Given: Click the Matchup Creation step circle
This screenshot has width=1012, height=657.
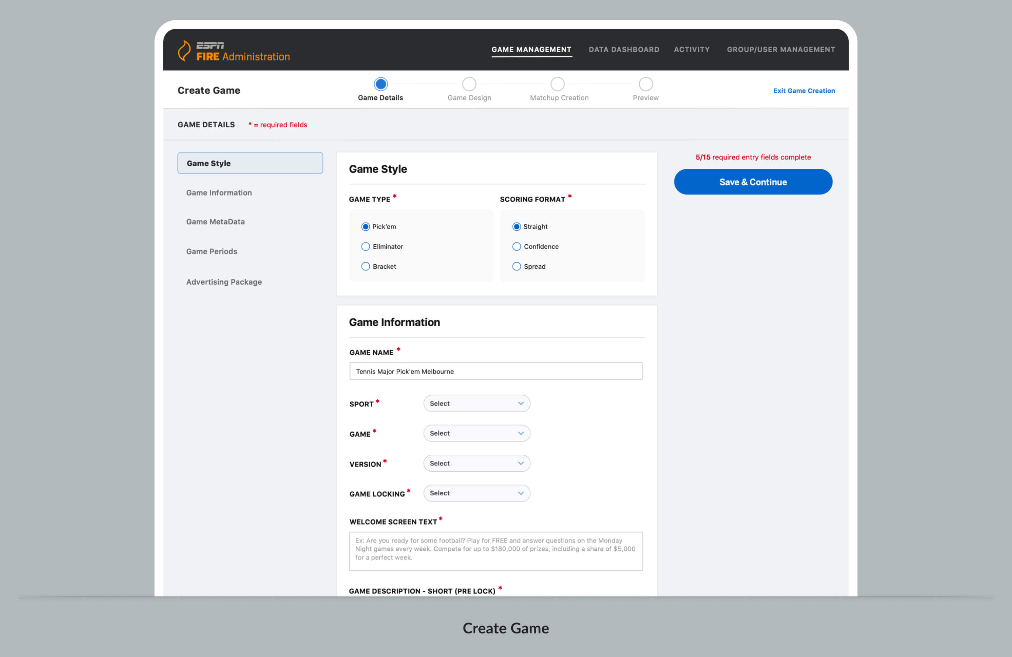Looking at the screenshot, I should click(557, 84).
